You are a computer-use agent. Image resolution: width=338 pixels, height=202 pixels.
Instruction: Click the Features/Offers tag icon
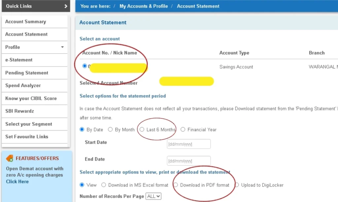10,158
